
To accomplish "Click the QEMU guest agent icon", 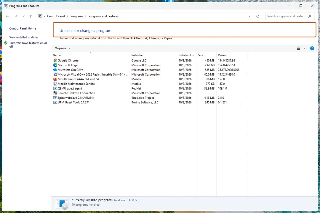I will [x=55, y=89].
